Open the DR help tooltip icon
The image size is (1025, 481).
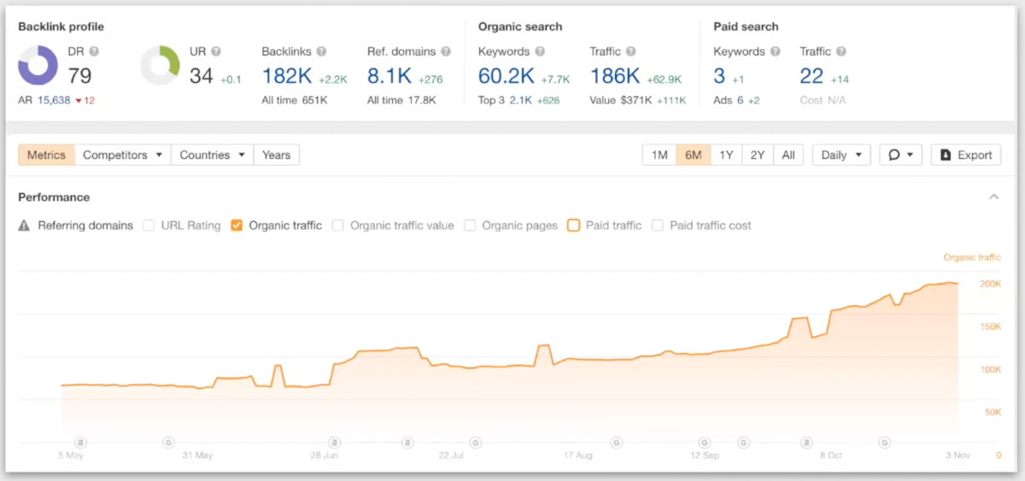[94, 52]
